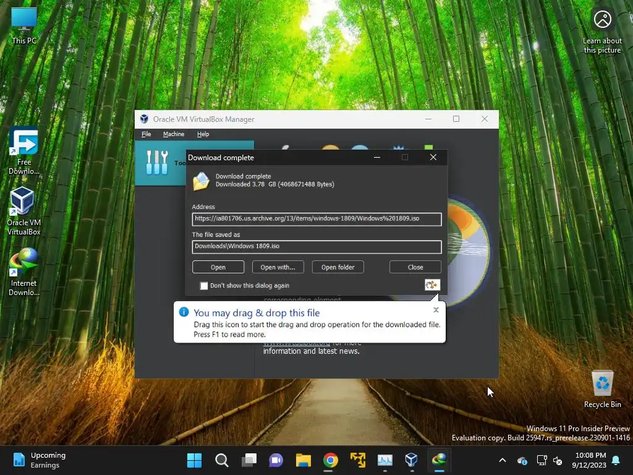Viewport: 633px width, 475px height.
Task: Click the OneDrive cloud tray icon
Action: click(x=522, y=460)
